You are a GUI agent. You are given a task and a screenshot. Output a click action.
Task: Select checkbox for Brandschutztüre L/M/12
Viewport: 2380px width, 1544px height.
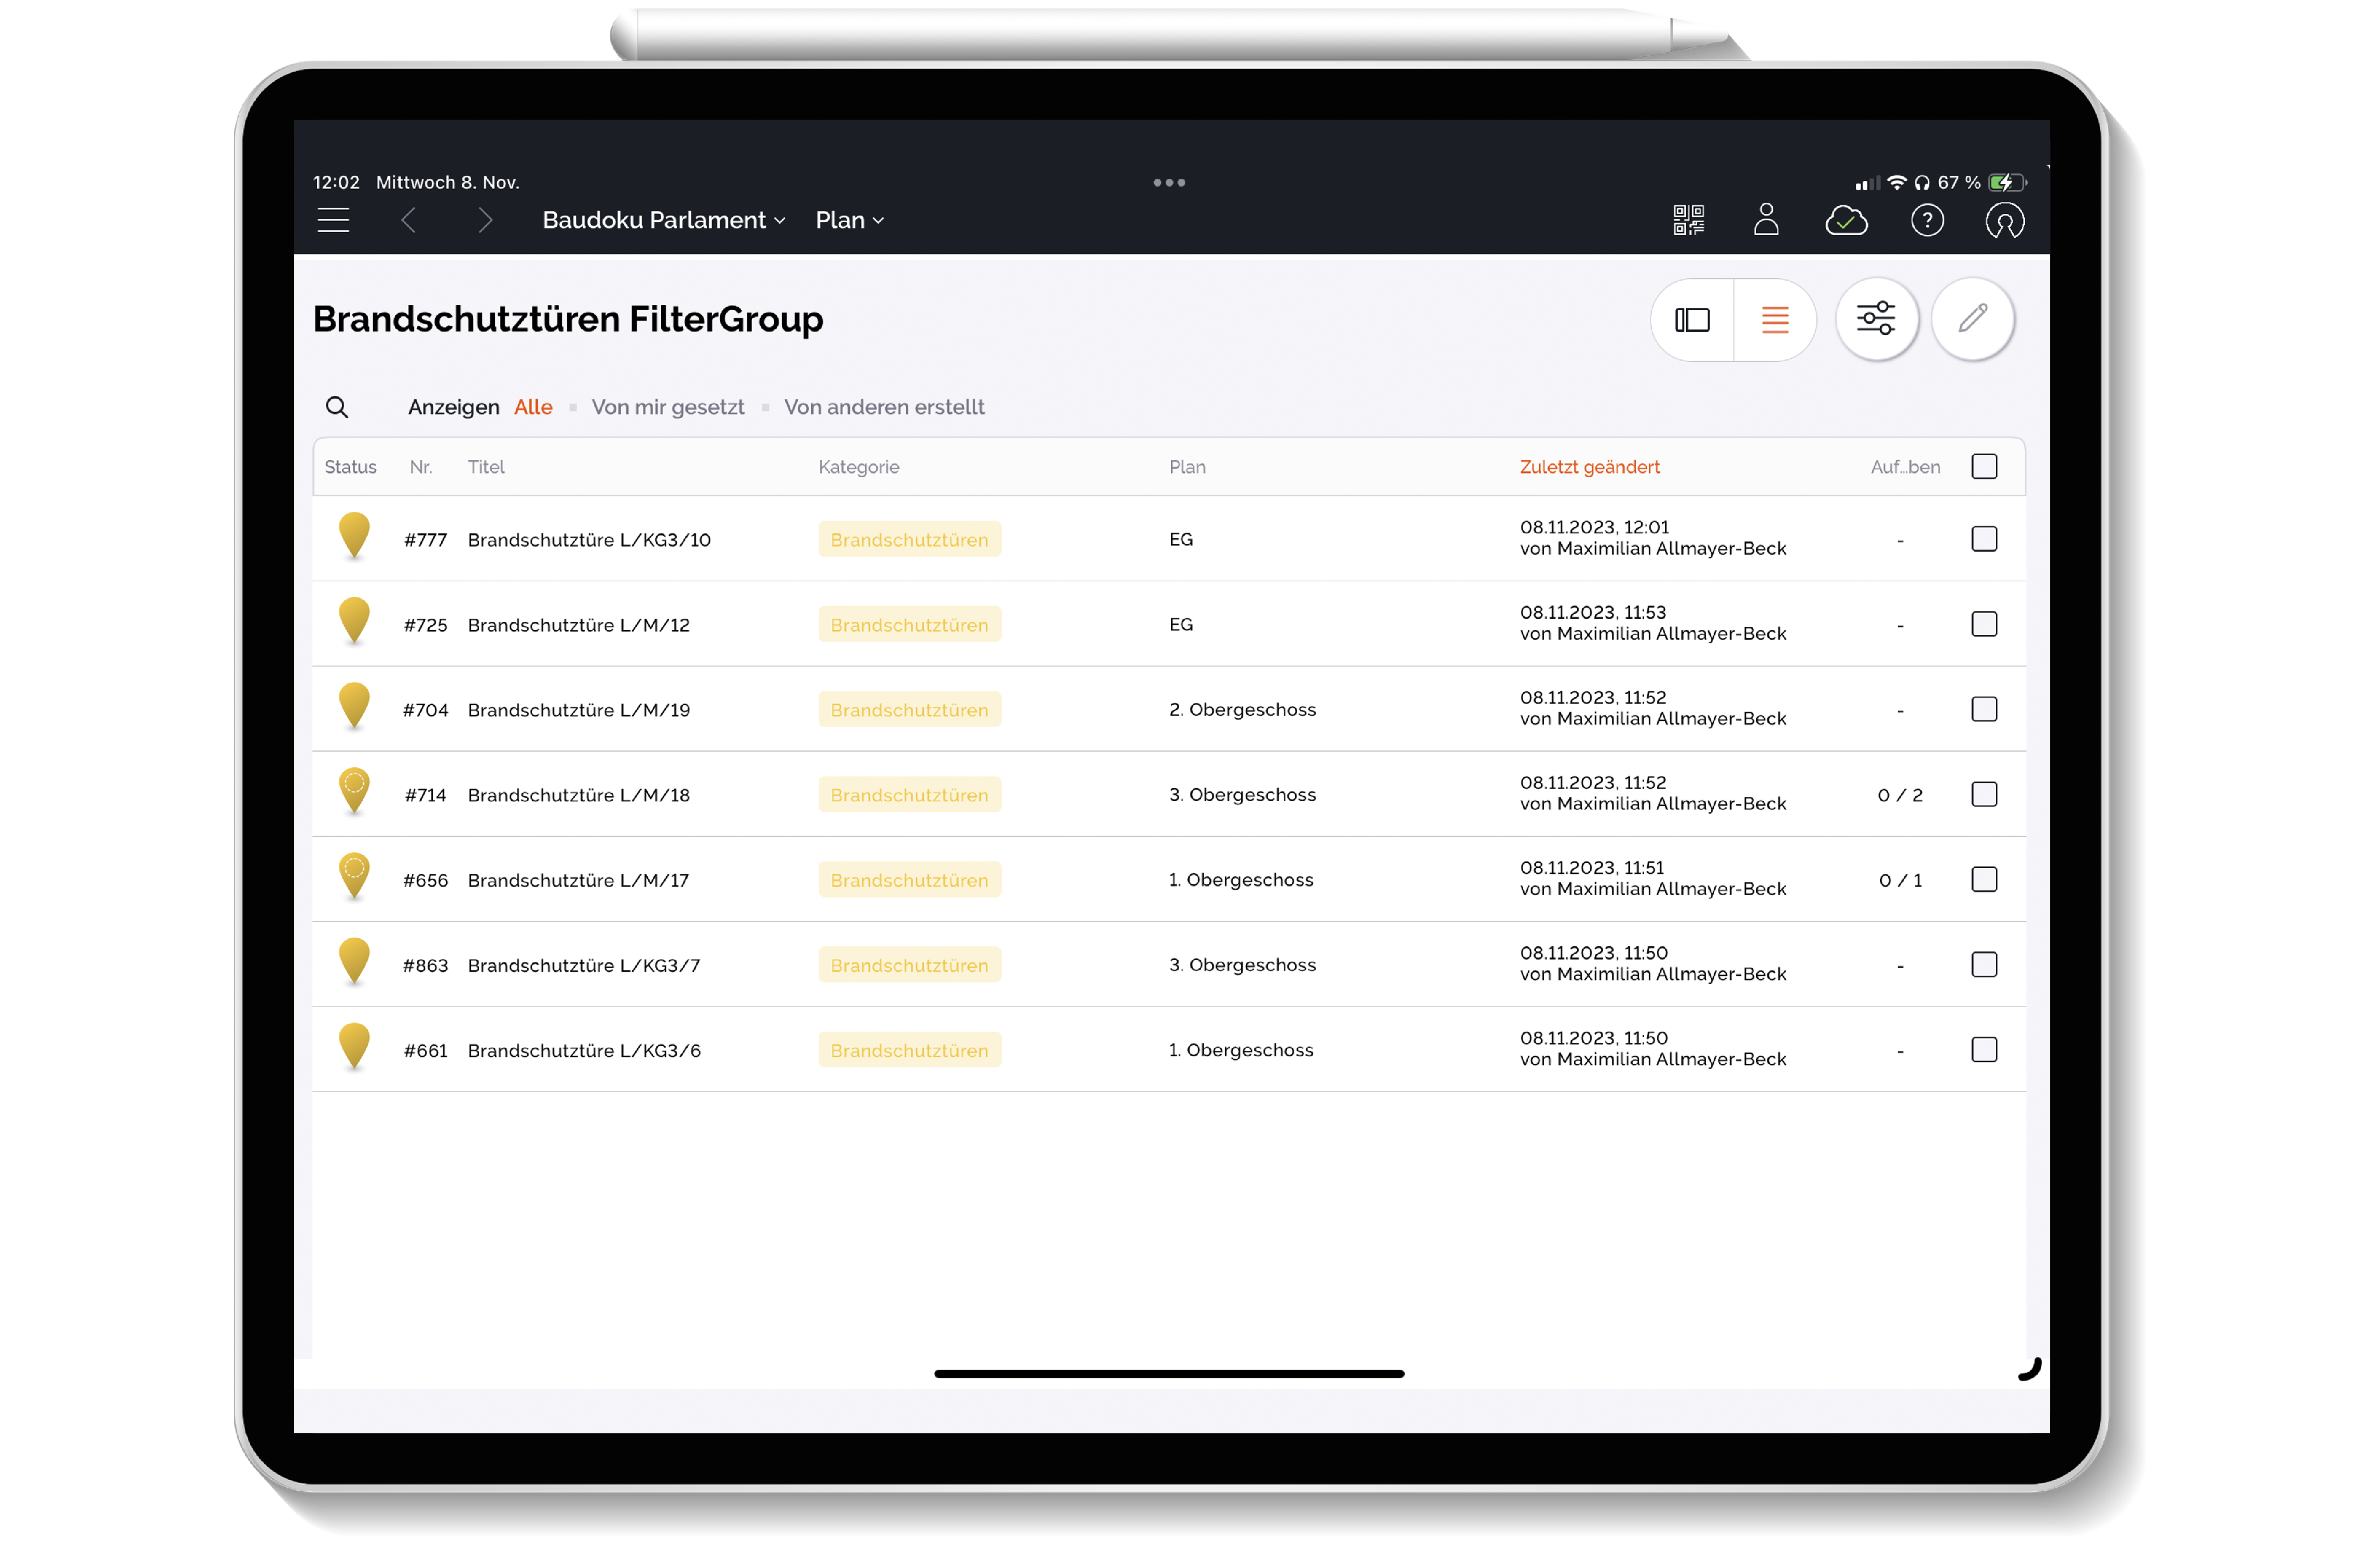[1984, 624]
